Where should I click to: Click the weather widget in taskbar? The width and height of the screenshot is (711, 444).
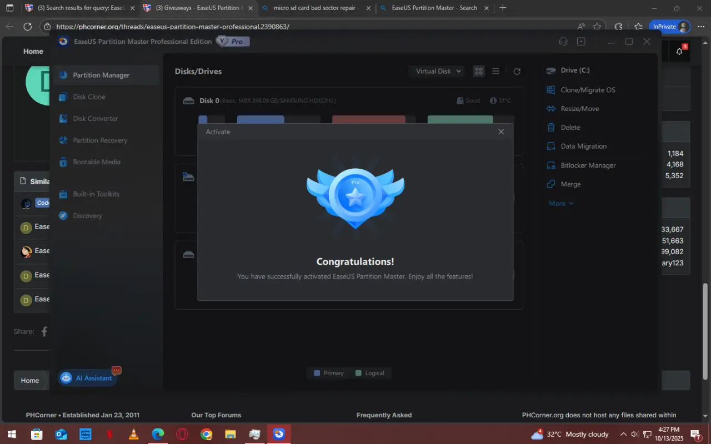pyautogui.click(x=570, y=434)
